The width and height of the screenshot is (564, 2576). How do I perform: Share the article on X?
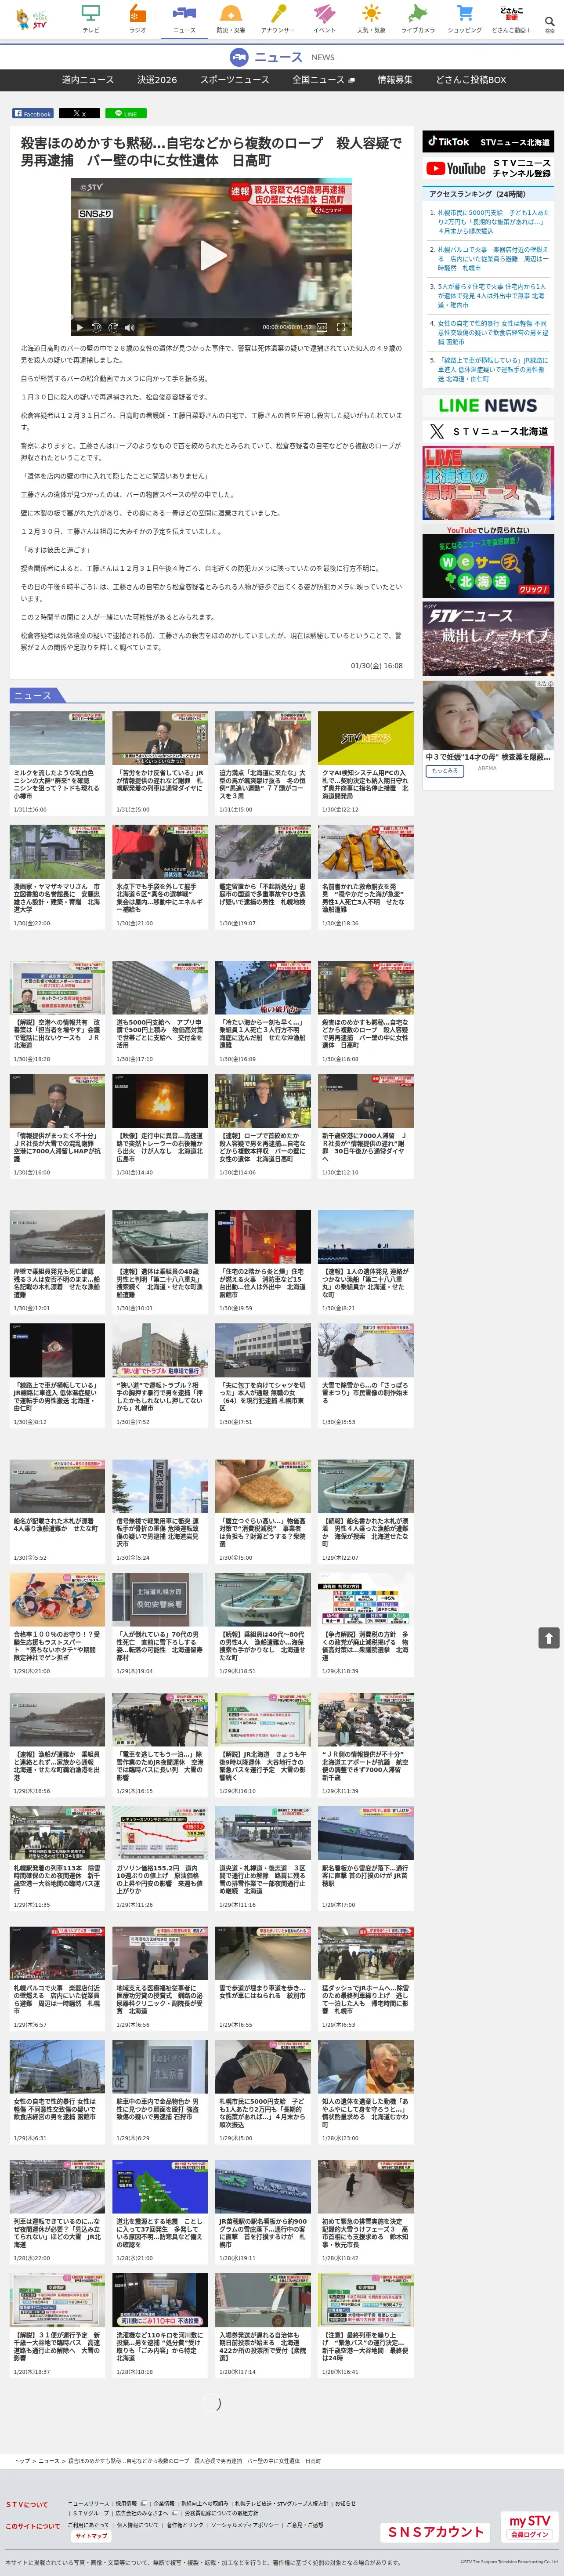click(x=79, y=114)
